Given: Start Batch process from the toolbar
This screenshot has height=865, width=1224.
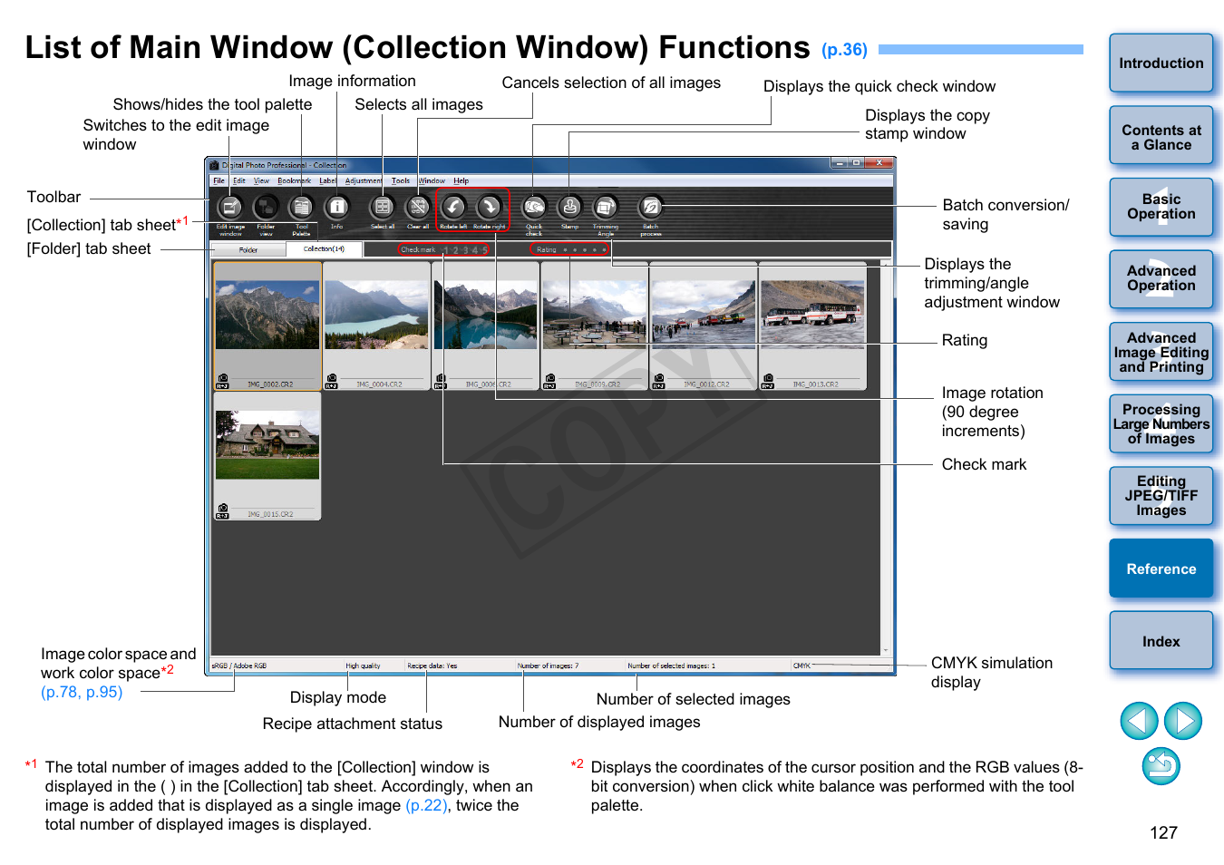Looking at the screenshot, I should click(x=650, y=208).
